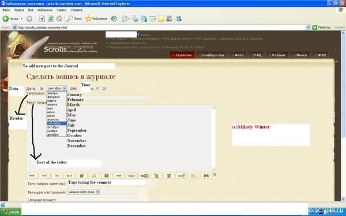Click the text area vertical scrollbar

point(213,138)
